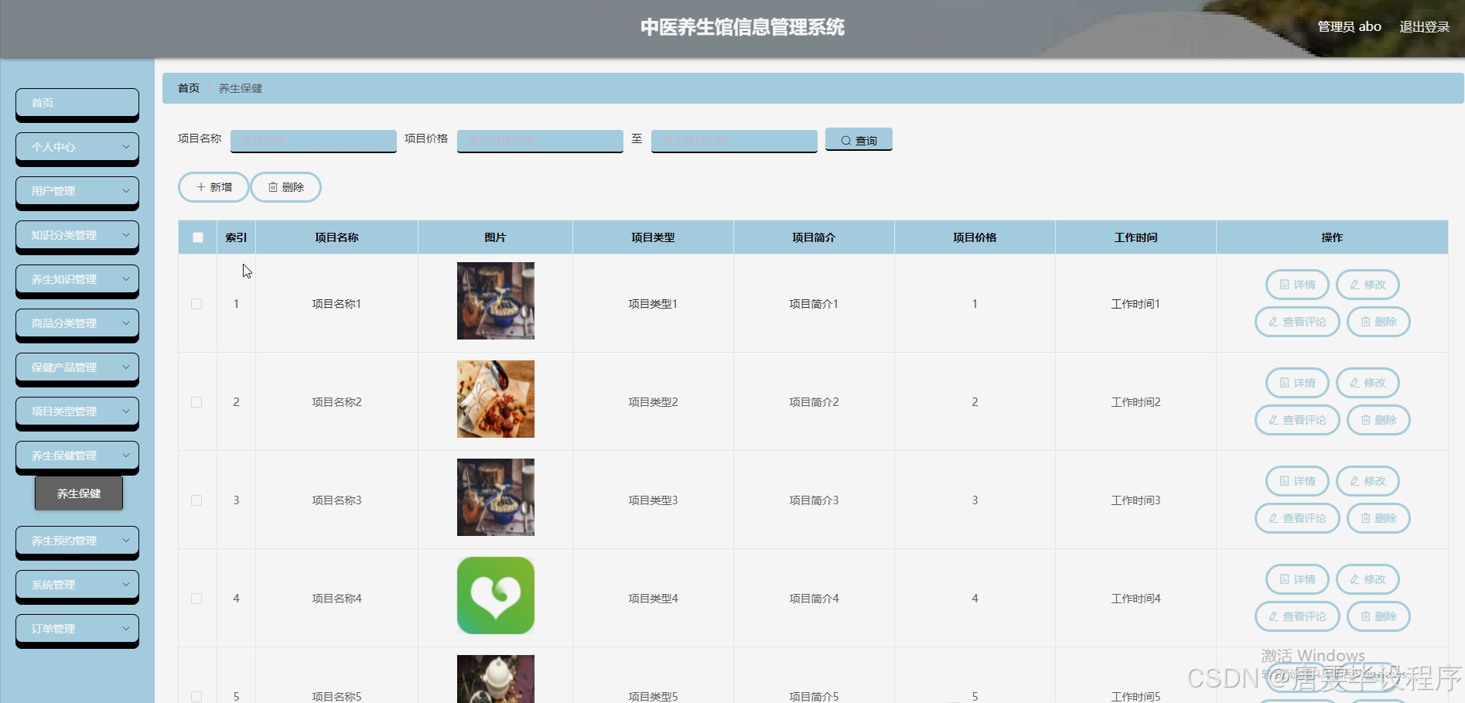
Task: Open 详情 for row 项目名称4
Action: pyautogui.click(x=1297, y=579)
